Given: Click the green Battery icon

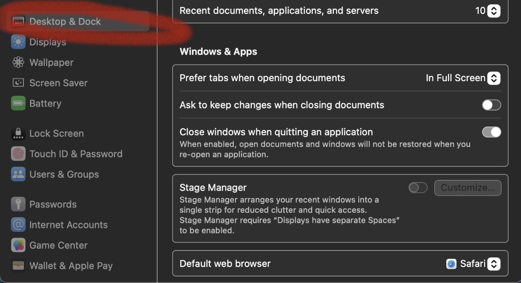Looking at the screenshot, I should coord(18,104).
